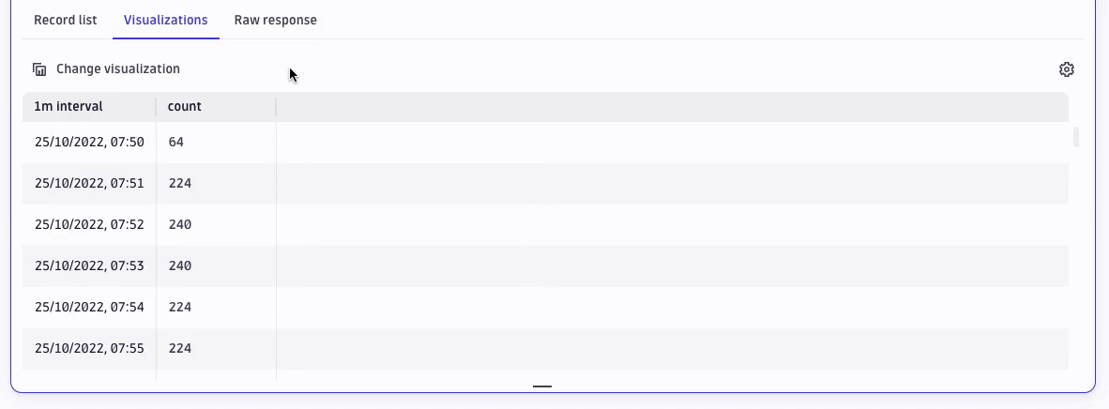Switch to the Record list tab
The width and height of the screenshot is (1109, 409).
[65, 20]
